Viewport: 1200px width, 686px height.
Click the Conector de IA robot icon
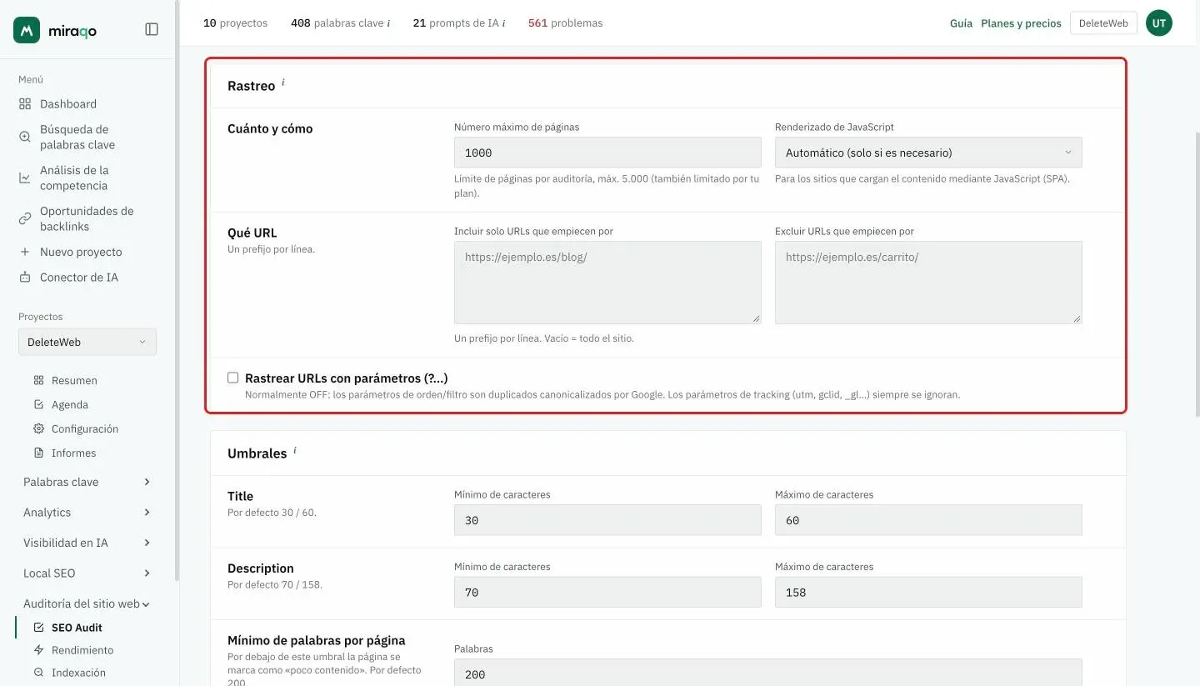[x=25, y=278]
